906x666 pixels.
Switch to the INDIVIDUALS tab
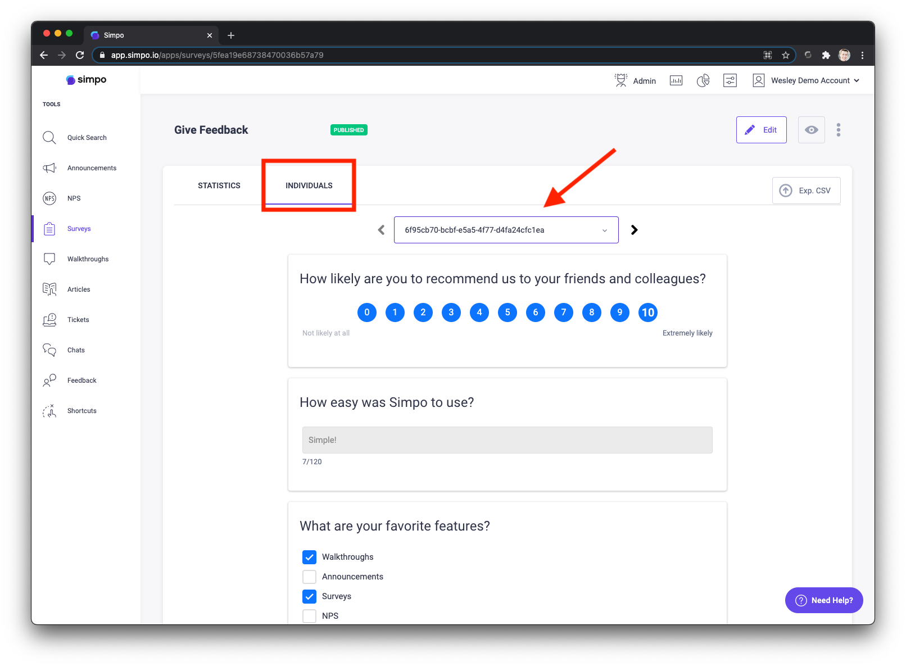pos(309,185)
